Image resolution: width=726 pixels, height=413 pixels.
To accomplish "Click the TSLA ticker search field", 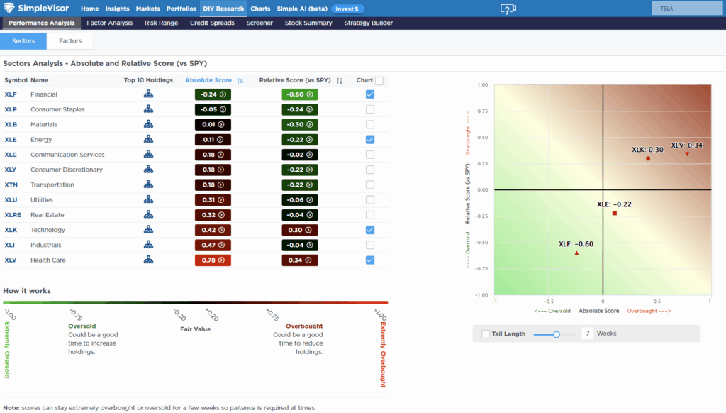I will pyautogui.click(x=687, y=9).
